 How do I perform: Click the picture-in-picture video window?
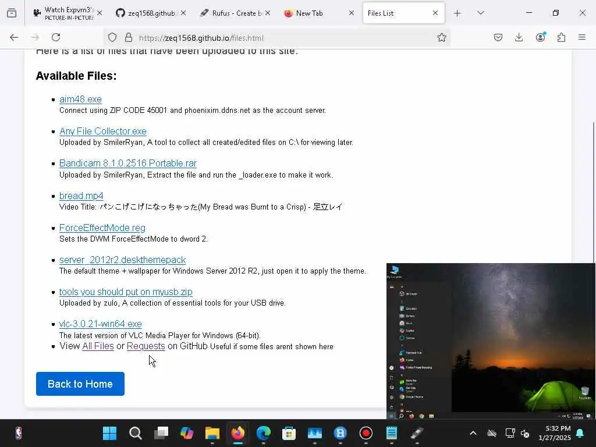(491, 341)
